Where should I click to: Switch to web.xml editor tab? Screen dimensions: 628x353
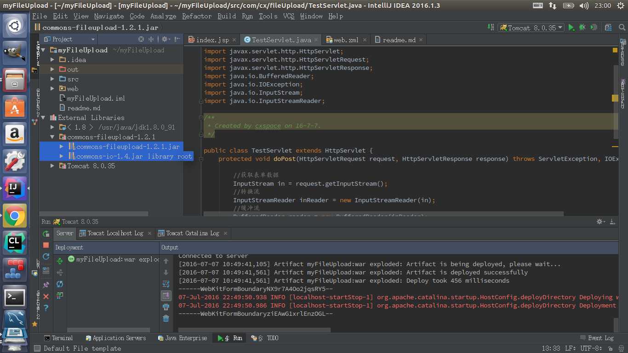[346, 40]
